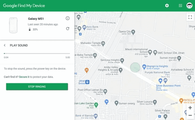195x120 pixels.
Task: Click Suman mandir map pin
Action: pos(179,59)
